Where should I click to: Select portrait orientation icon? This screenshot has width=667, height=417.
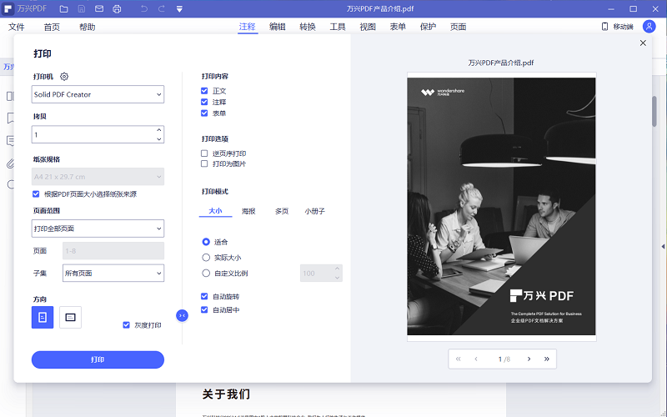(x=43, y=317)
